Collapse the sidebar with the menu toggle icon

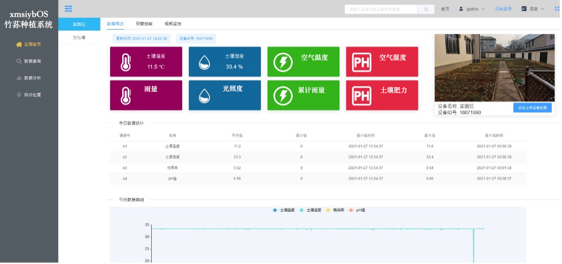click(68, 8)
